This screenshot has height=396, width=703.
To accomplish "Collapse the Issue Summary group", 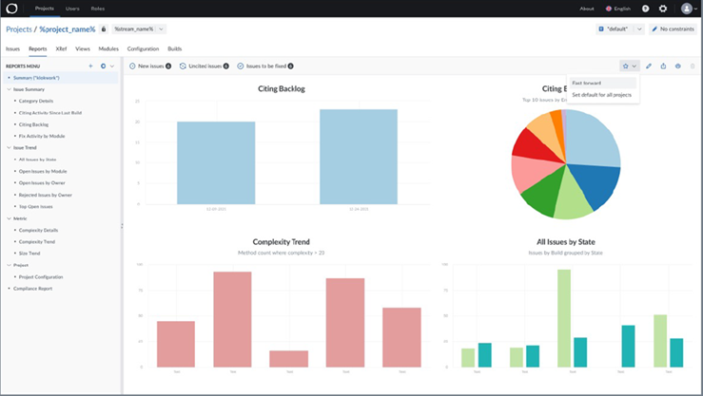I will [x=9, y=89].
